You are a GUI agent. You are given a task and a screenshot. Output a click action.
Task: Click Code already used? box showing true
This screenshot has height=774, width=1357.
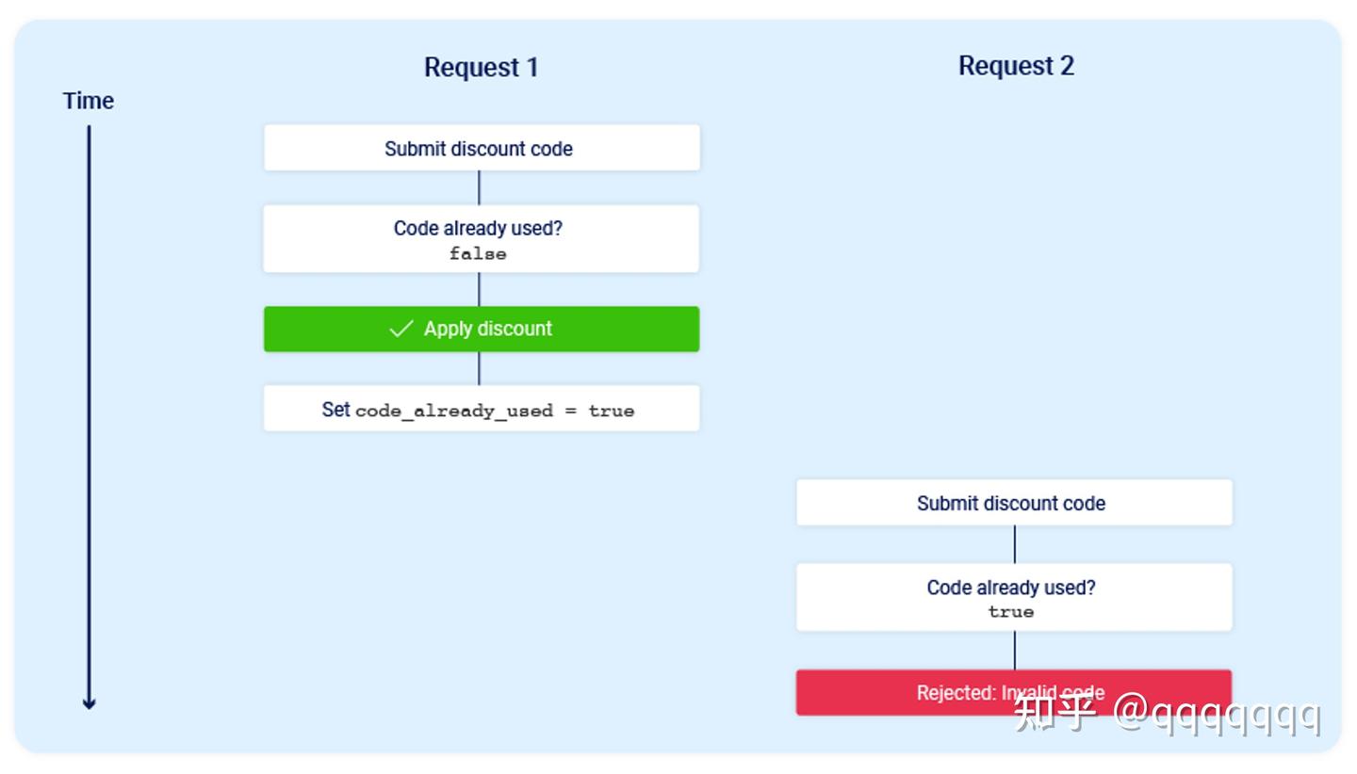point(1014,597)
